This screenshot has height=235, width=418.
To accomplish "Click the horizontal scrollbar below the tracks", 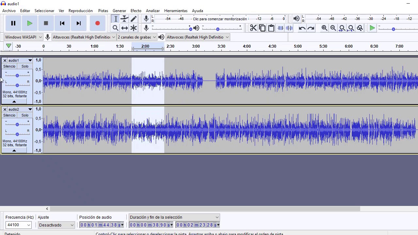I will click(x=205, y=209).
